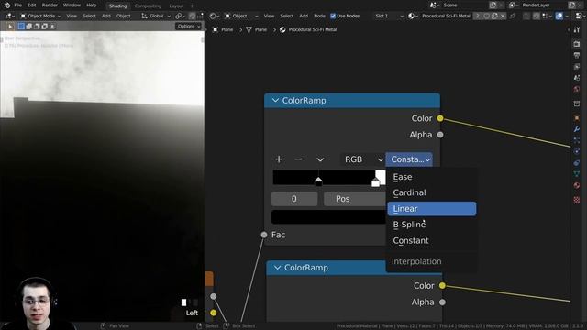Select Cardinal interpolation option
This screenshot has width=587, height=330.
(432, 192)
